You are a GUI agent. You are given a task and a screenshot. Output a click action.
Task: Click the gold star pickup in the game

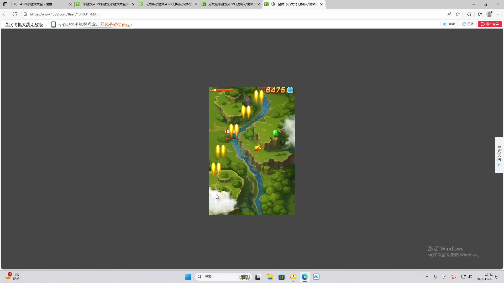[x=258, y=149]
